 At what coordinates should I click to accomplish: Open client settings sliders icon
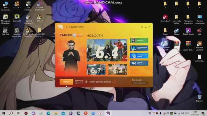86,82
